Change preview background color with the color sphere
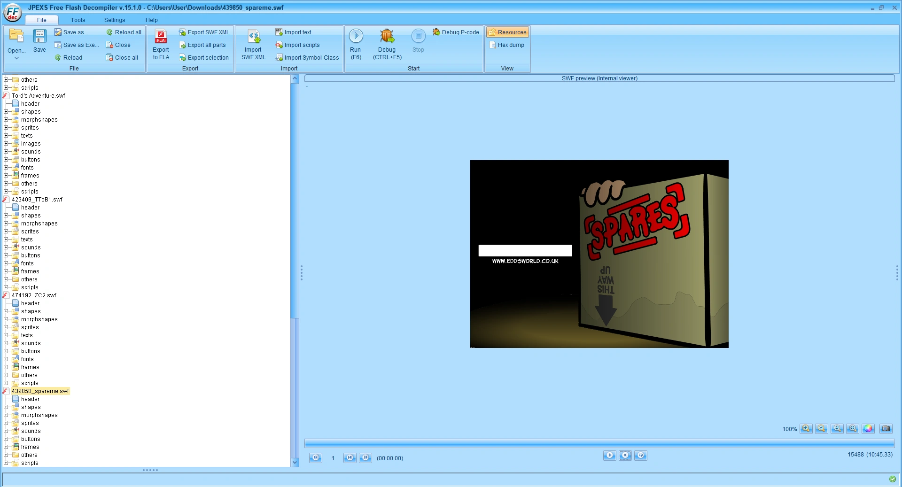The width and height of the screenshot is (902, 487). [868, 429]
